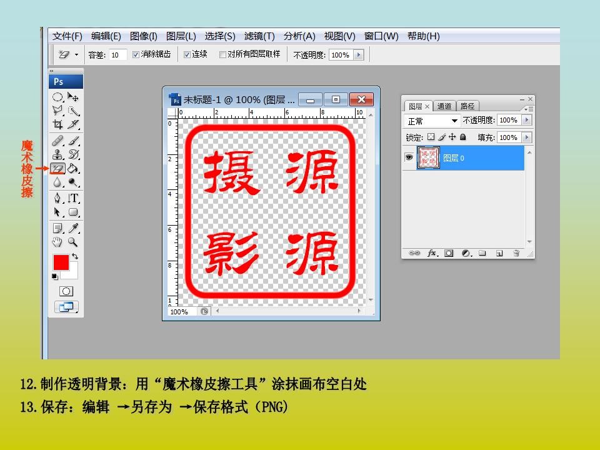Open the 滤镜(T) menu

tap(259, 36)
